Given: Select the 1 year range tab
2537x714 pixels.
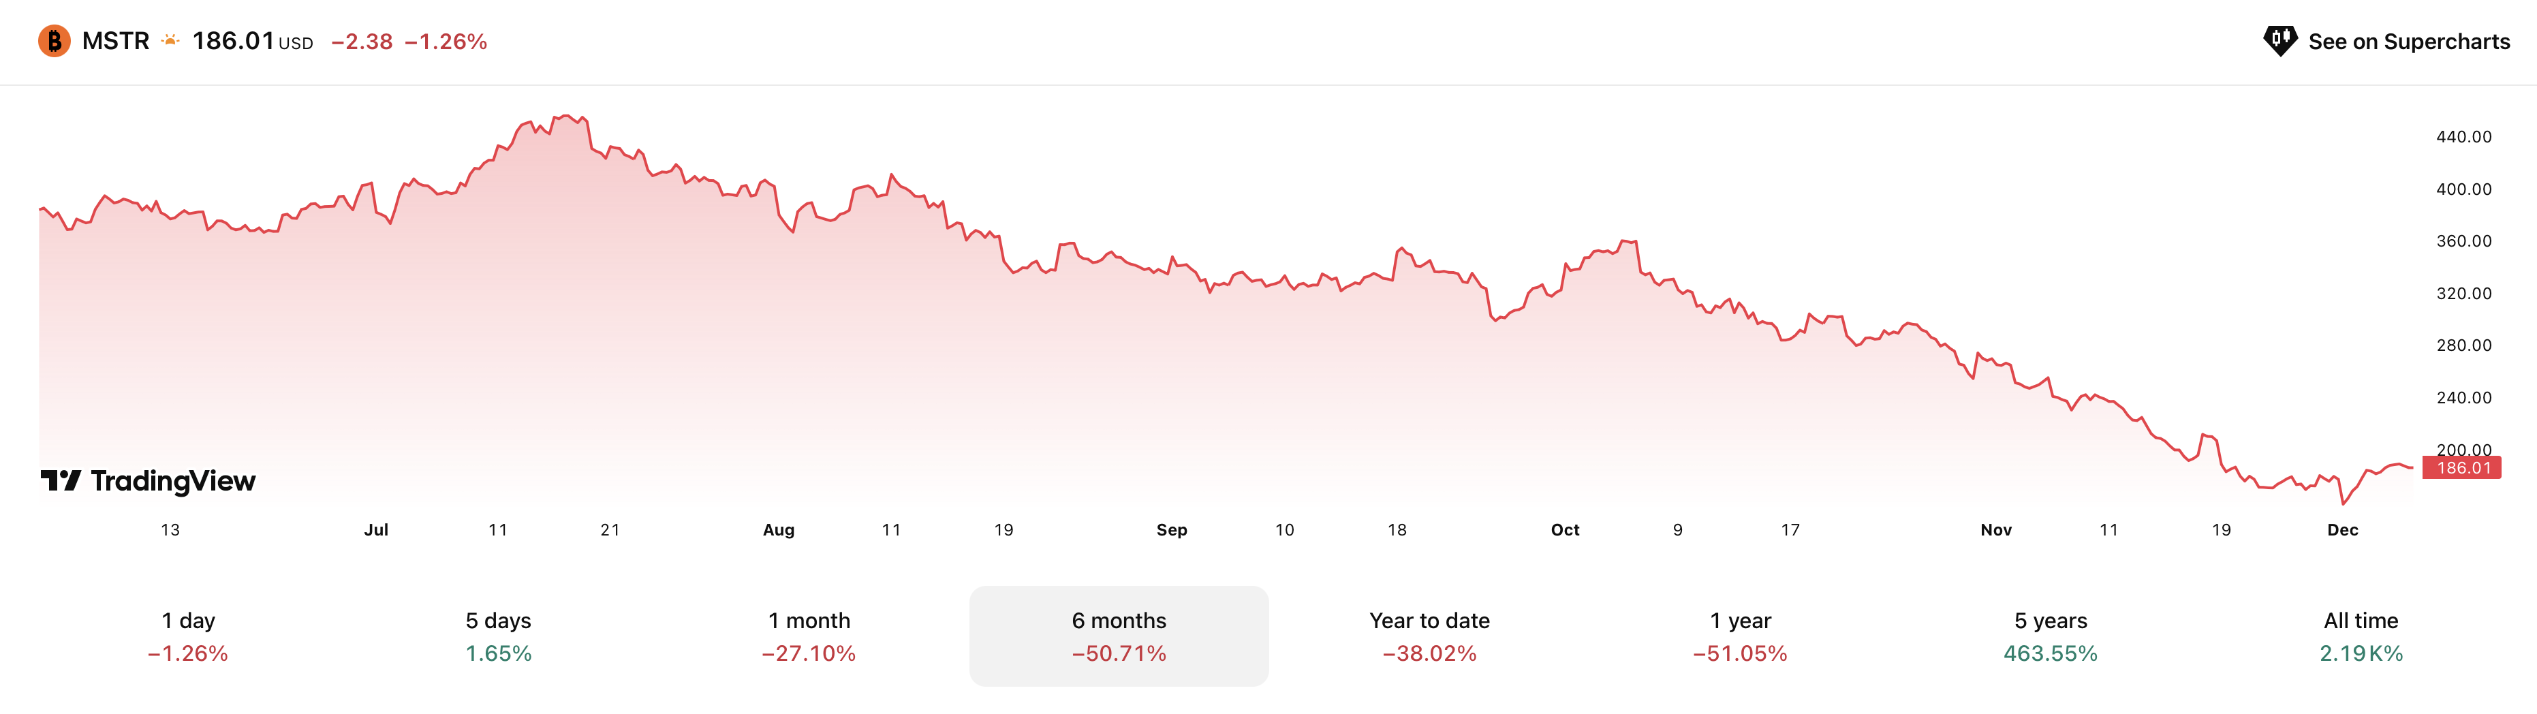Looking at the screenshot, I should tap(1740, 636).
